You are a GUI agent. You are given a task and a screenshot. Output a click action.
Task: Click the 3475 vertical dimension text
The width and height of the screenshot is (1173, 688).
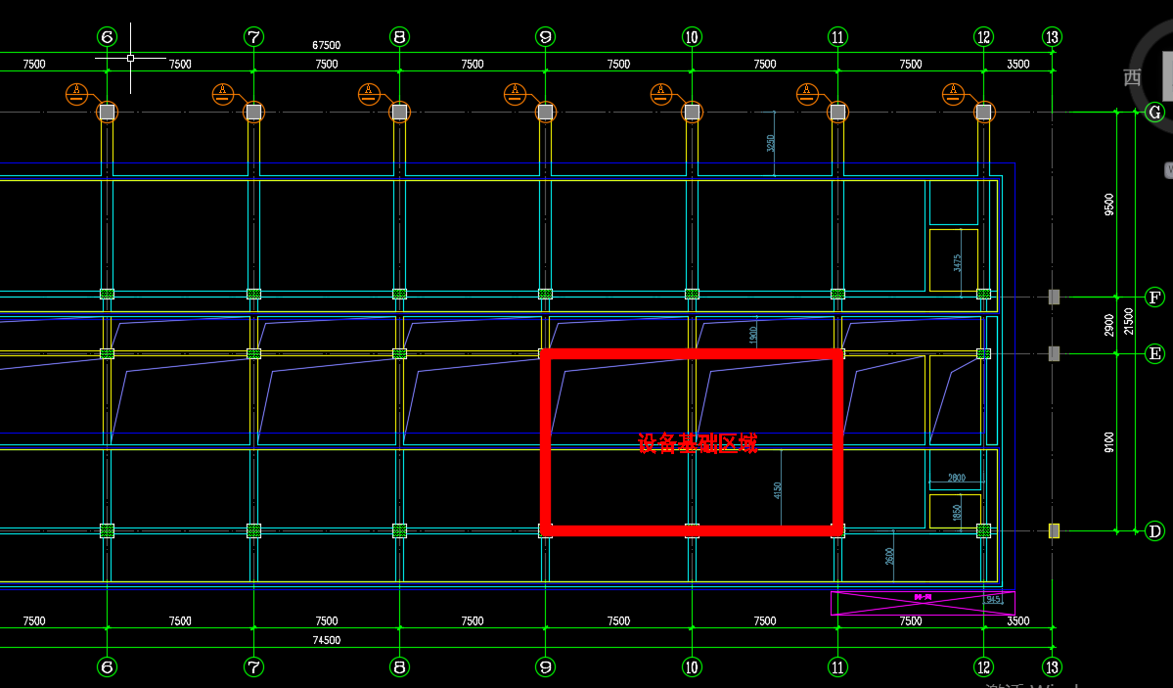pos(958,262)
